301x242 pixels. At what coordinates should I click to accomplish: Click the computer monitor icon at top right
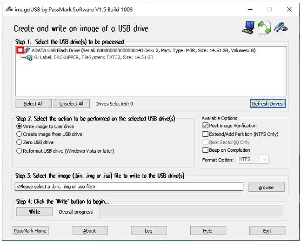tap(248, 27)
